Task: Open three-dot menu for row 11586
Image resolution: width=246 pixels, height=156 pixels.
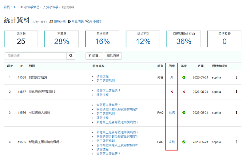Action: coord(236,113)
